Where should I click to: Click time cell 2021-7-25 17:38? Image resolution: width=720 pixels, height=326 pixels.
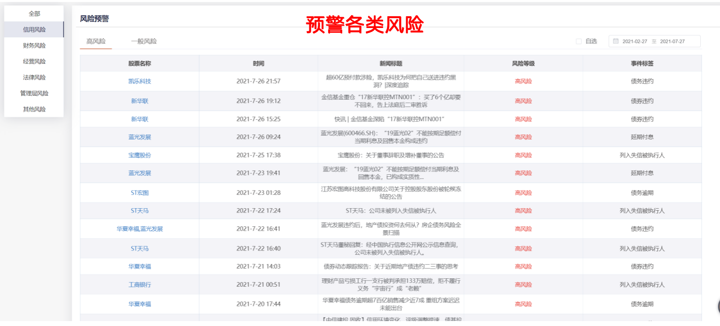click(x=259, y=155)
